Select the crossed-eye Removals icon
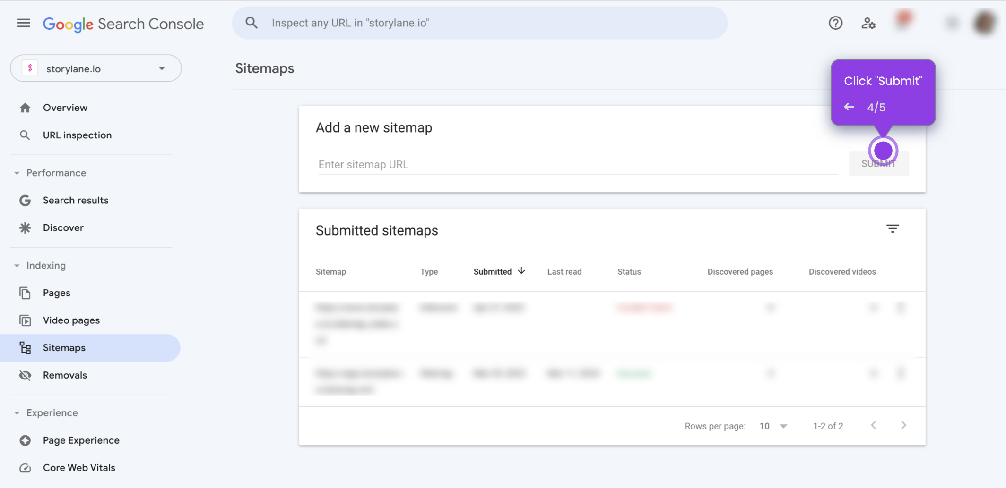The width and height of the screenshot is (1006, 488). click(x=25, y=375)
